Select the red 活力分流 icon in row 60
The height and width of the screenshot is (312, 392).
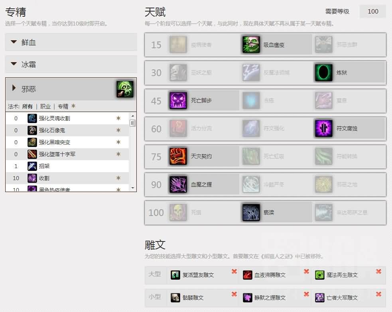(x=178, y=128)
